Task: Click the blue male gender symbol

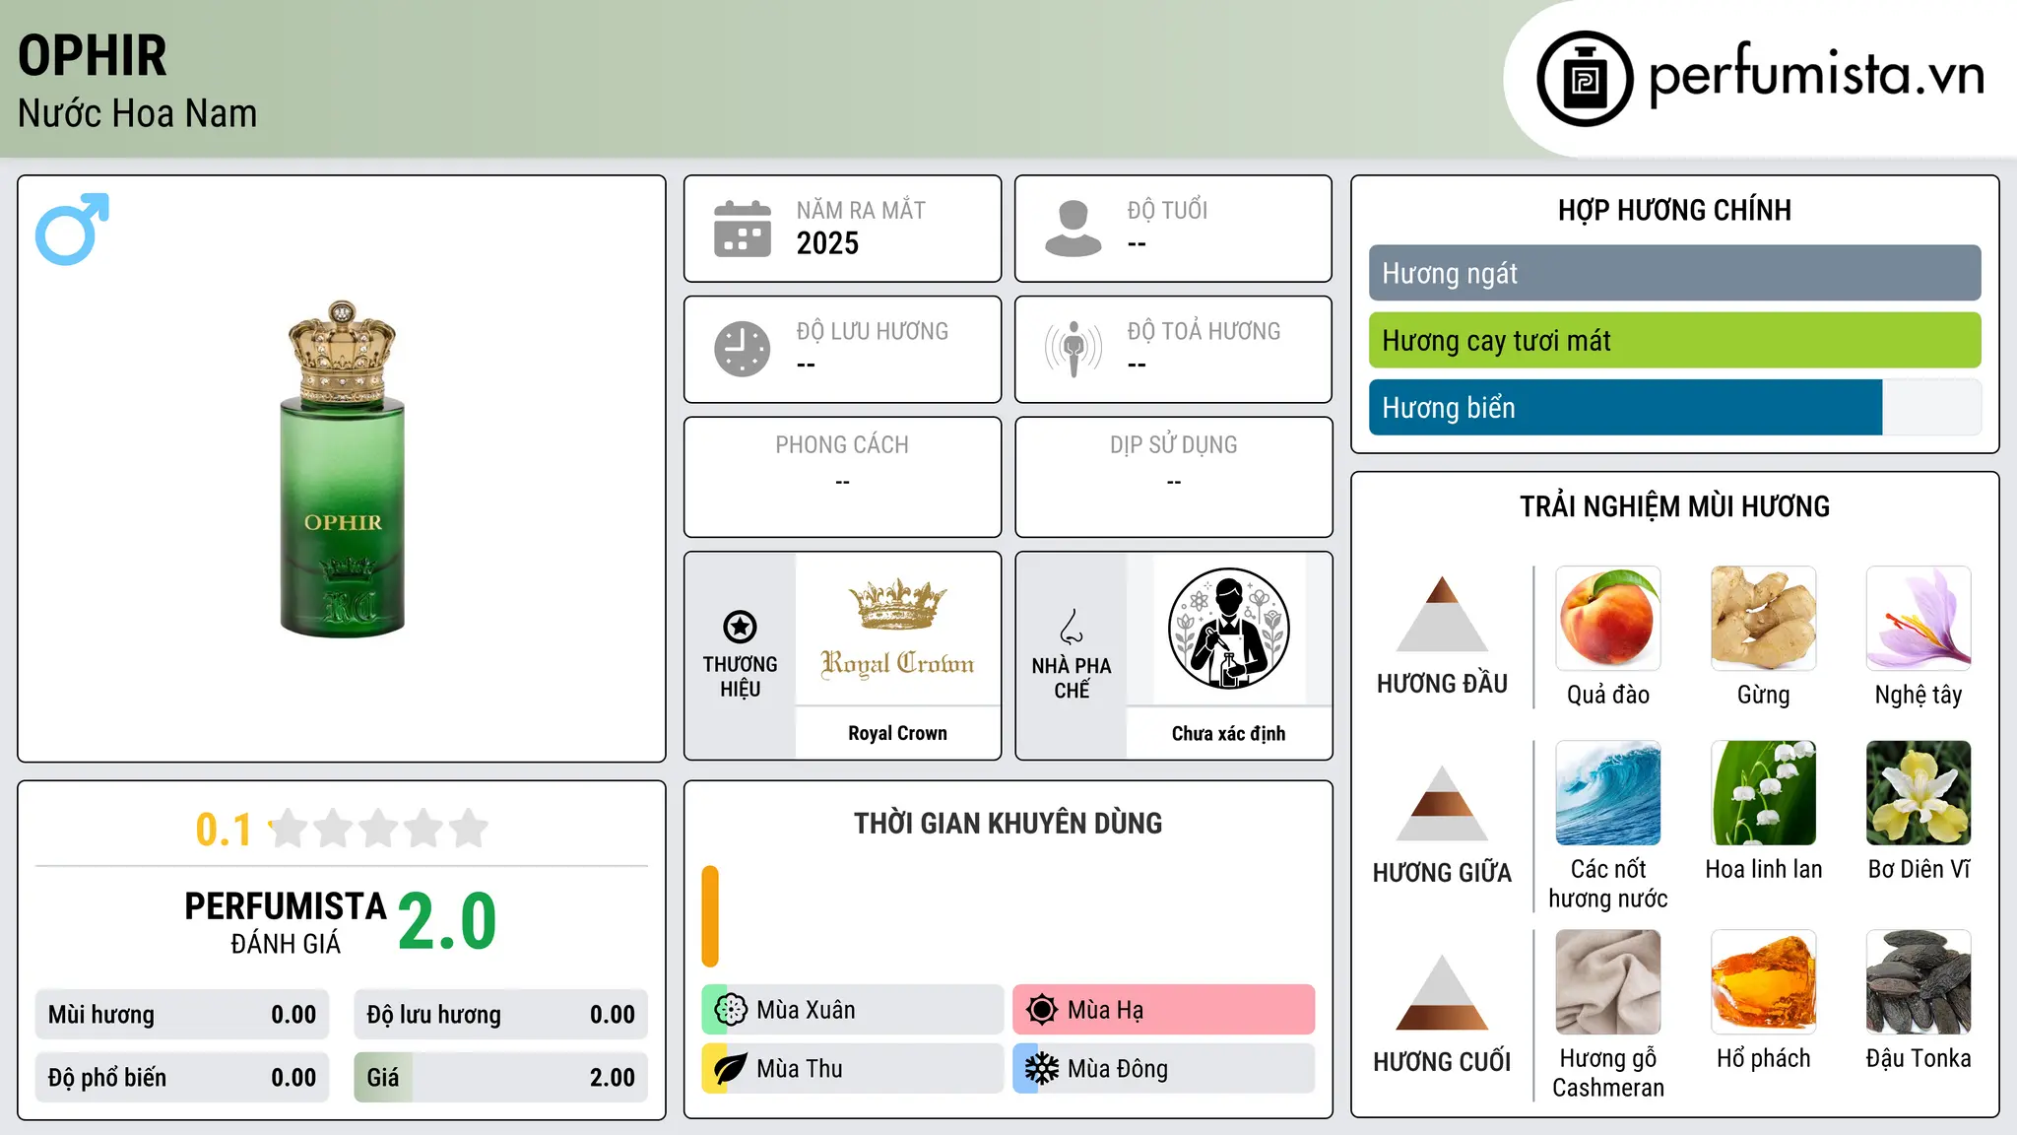Action: coord(72,229)
